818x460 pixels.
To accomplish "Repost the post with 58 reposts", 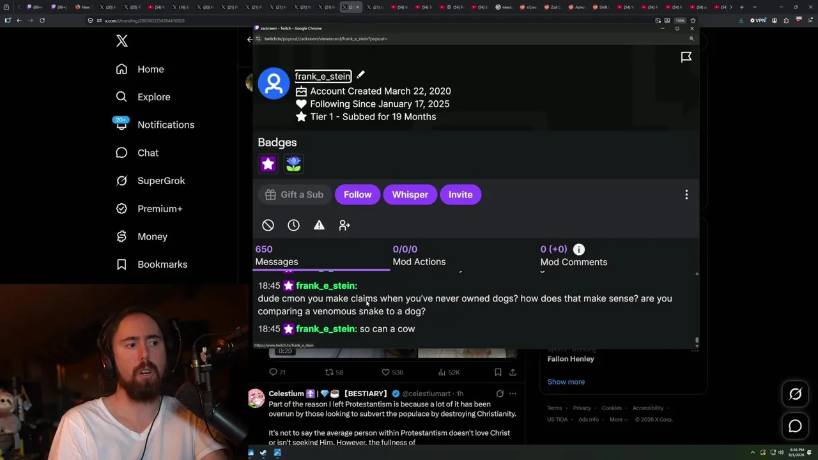I will 334,372.
